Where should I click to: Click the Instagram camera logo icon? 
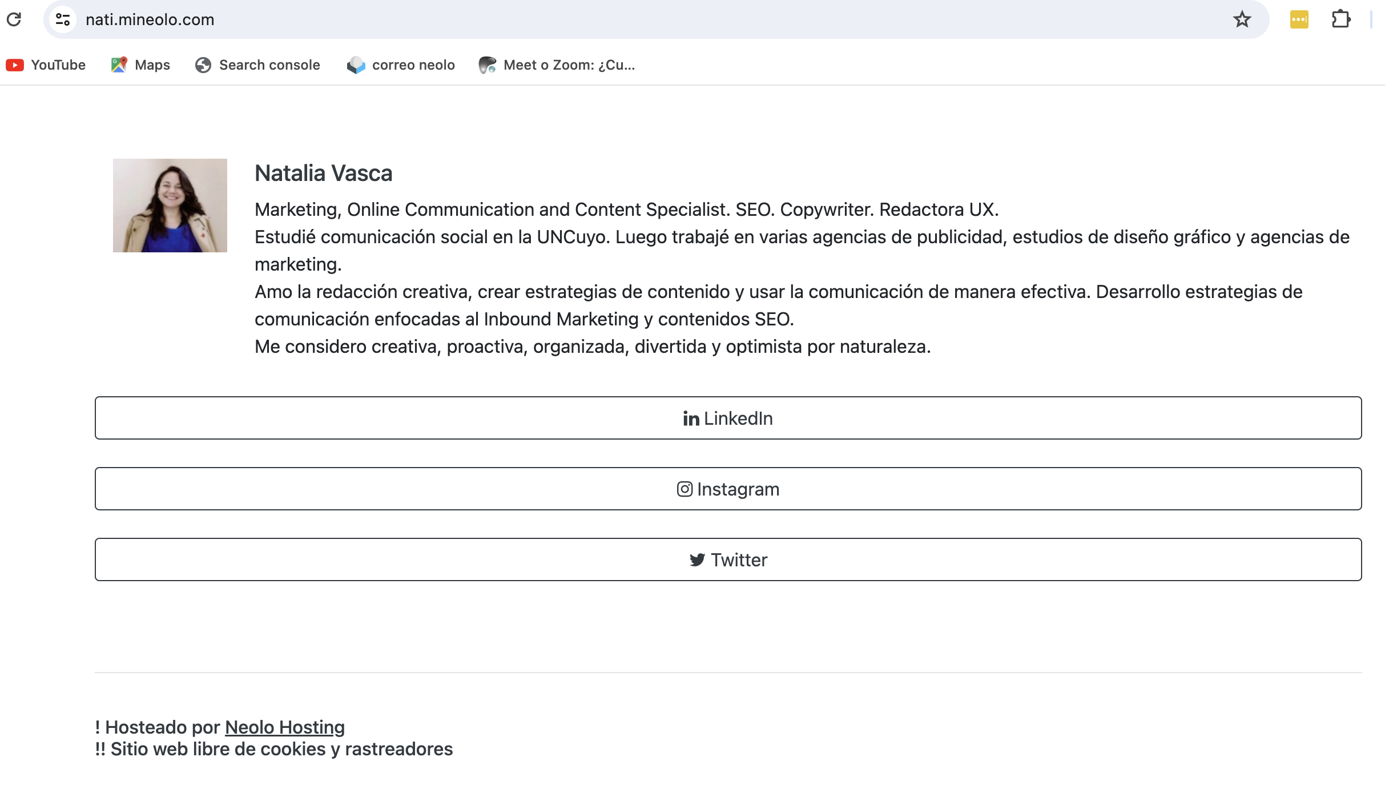[685, 489]
